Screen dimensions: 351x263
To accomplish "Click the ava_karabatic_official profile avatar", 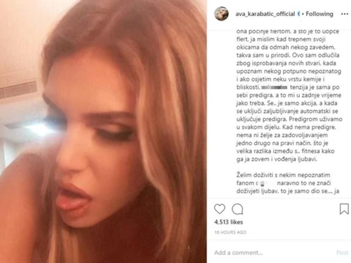I will click(x=221, y=14).
